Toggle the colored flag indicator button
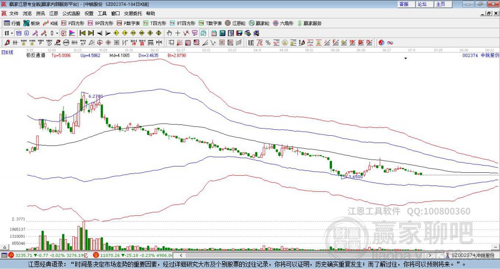 click(x=72, y=33)
